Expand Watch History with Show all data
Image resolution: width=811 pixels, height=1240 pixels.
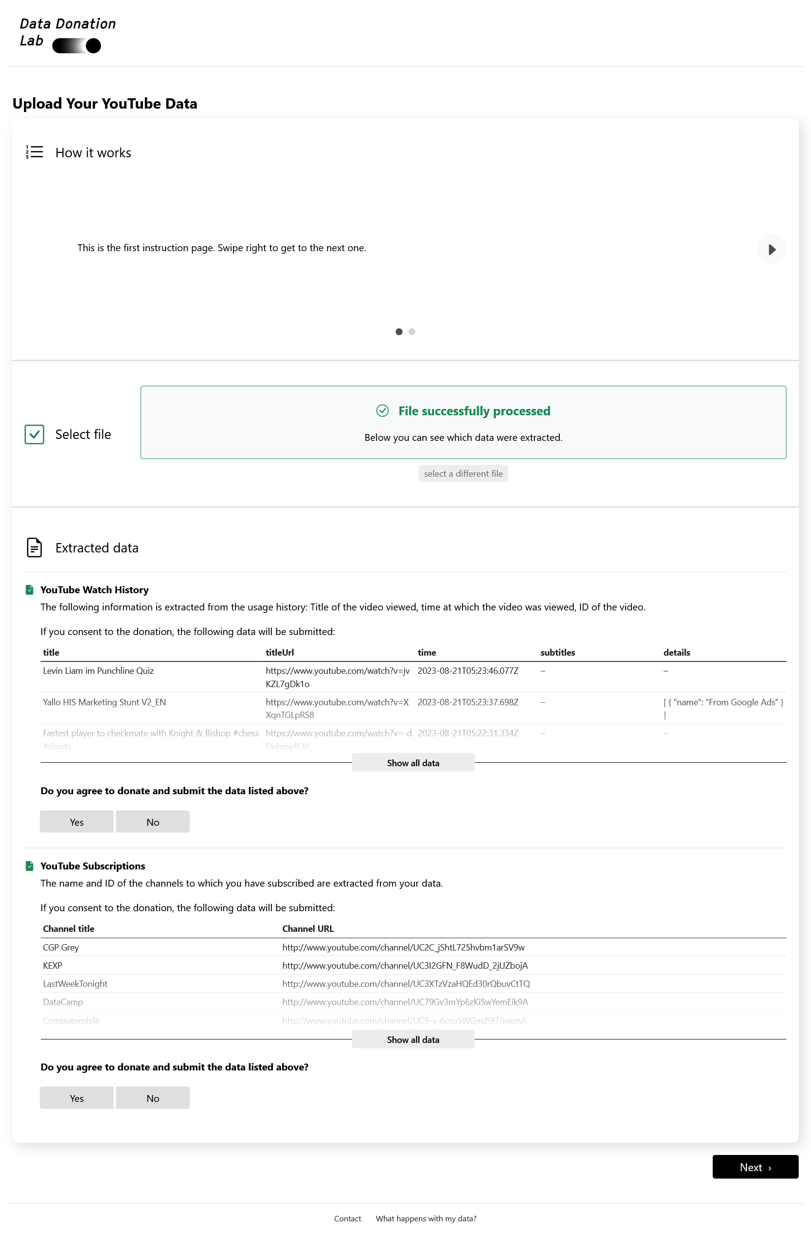pos(412,762)
